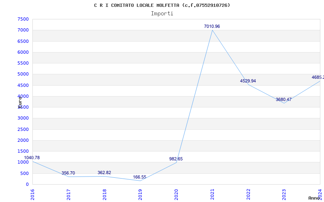The width and height of the screenshot is (324, 202).
Task: Click y-axis value 3000
Action: tap(23, 118)
